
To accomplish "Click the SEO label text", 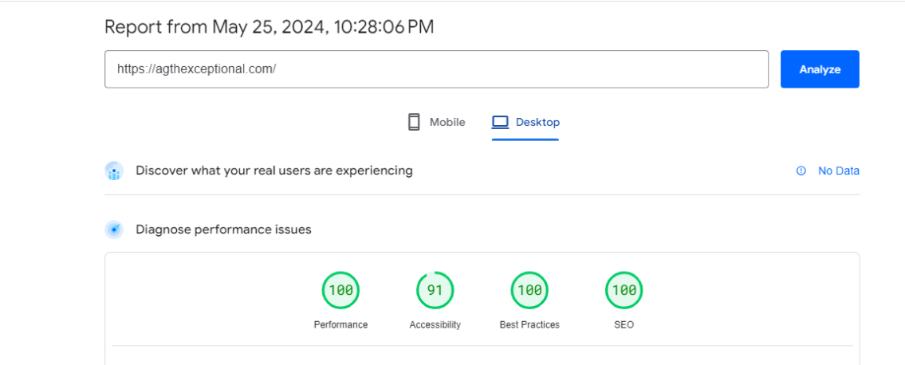I will (x=624, y=325).
